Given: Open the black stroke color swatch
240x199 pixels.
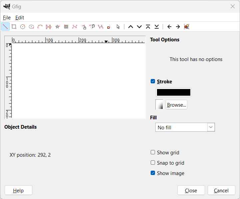Looking at the screenshot, I should click(x=174, y=92).
